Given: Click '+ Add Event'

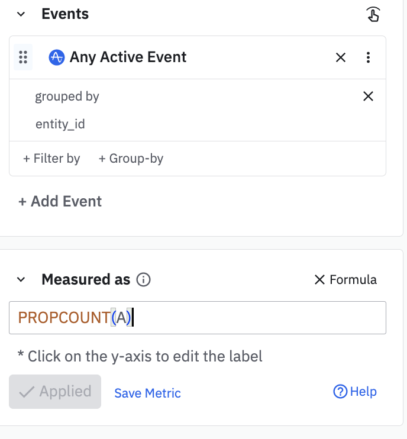Looking at the screenshot, I should tap(60, 201).
